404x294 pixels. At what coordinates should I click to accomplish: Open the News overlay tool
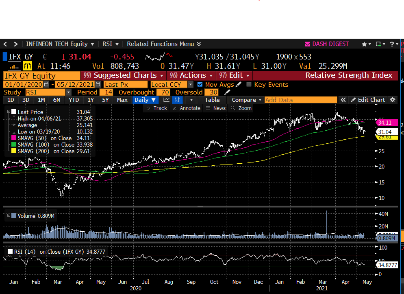click(216, 108)
